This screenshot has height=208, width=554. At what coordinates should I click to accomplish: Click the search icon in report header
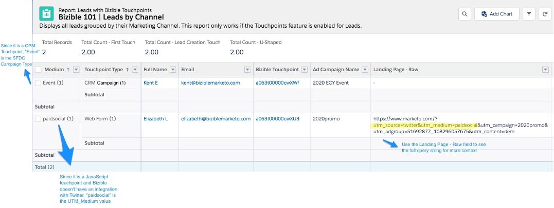click(x=464, y=14)
